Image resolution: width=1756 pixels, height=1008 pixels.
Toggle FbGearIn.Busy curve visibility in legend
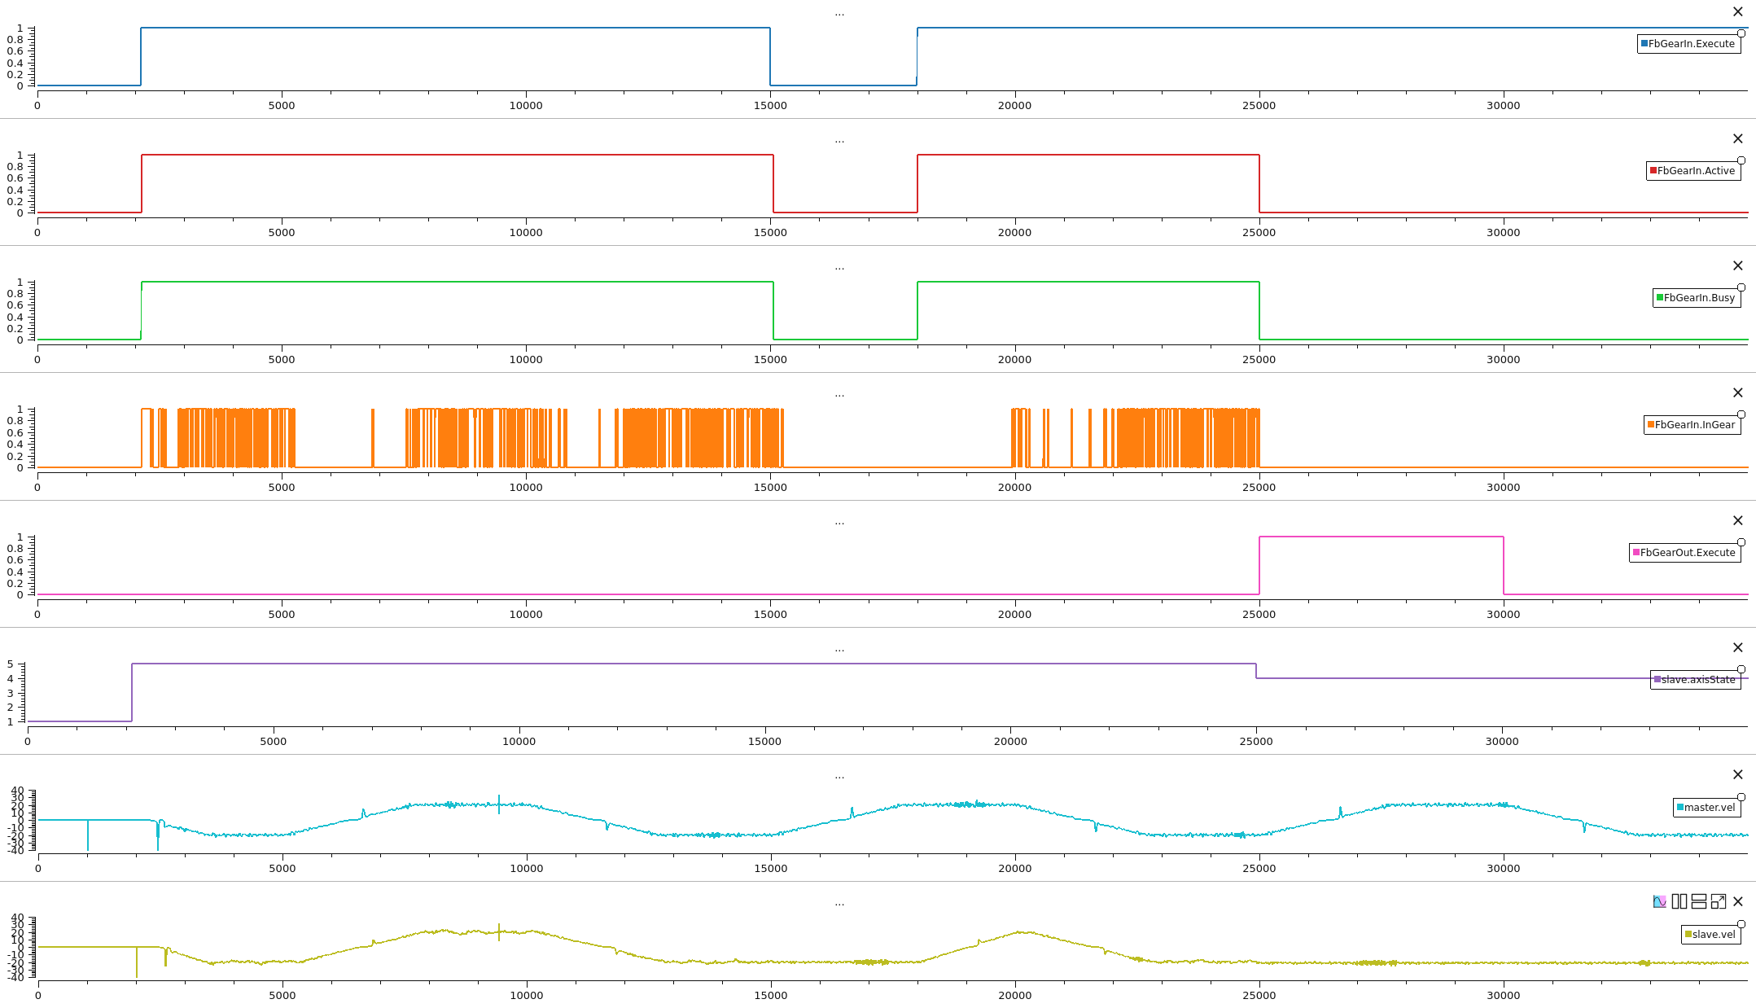(1699, 298)
